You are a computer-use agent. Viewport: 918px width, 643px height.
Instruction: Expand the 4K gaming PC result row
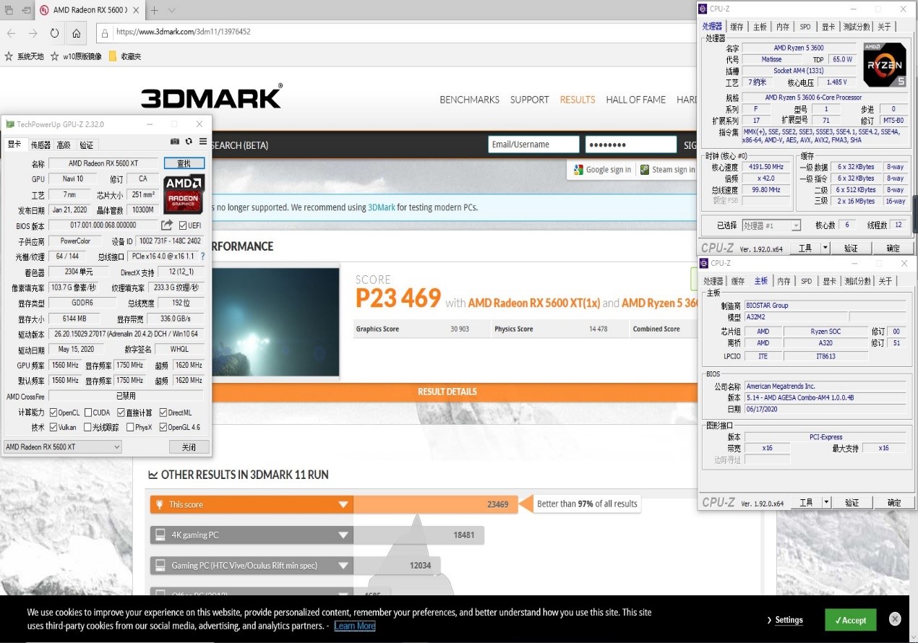(x=343, y=535)
